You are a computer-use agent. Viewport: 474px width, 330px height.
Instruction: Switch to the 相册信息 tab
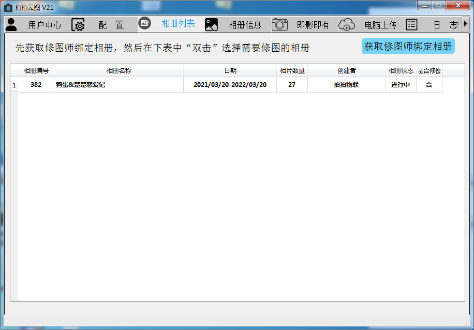245,25
